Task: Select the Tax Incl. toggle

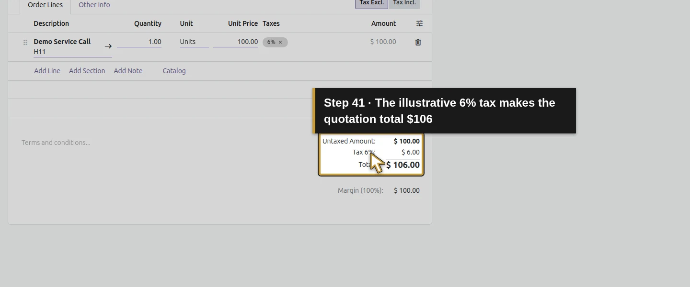Action: click(404, 3)
